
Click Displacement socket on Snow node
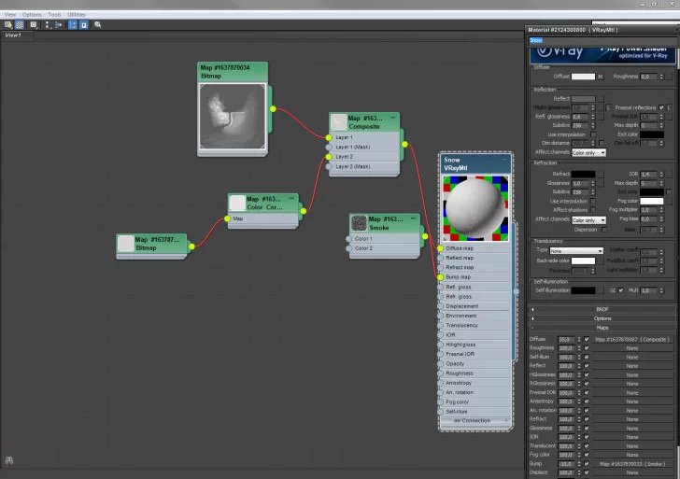pos(440,306)
